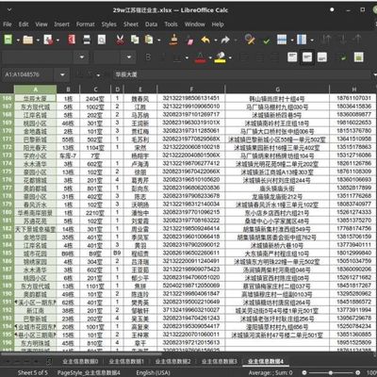The image size is (377, 377).
Task: Expand the formula bar arrow
Action: tap(374, 74)
